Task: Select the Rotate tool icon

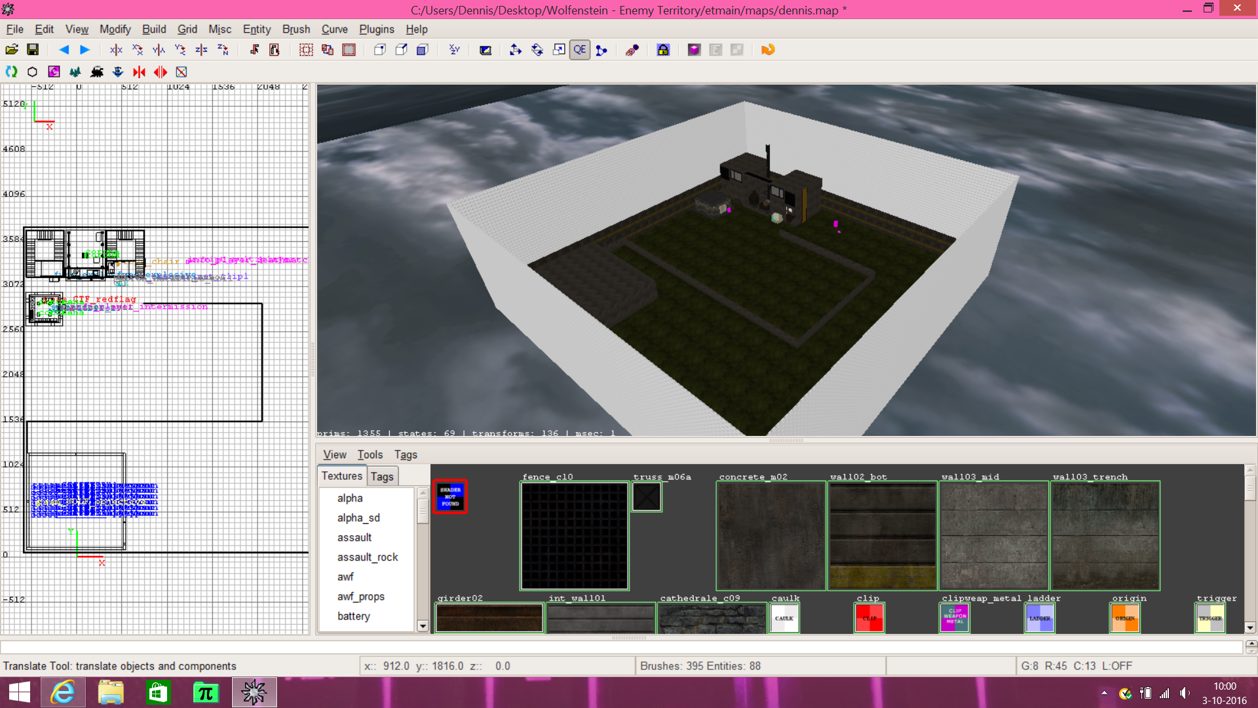Action: coord(537,50)
